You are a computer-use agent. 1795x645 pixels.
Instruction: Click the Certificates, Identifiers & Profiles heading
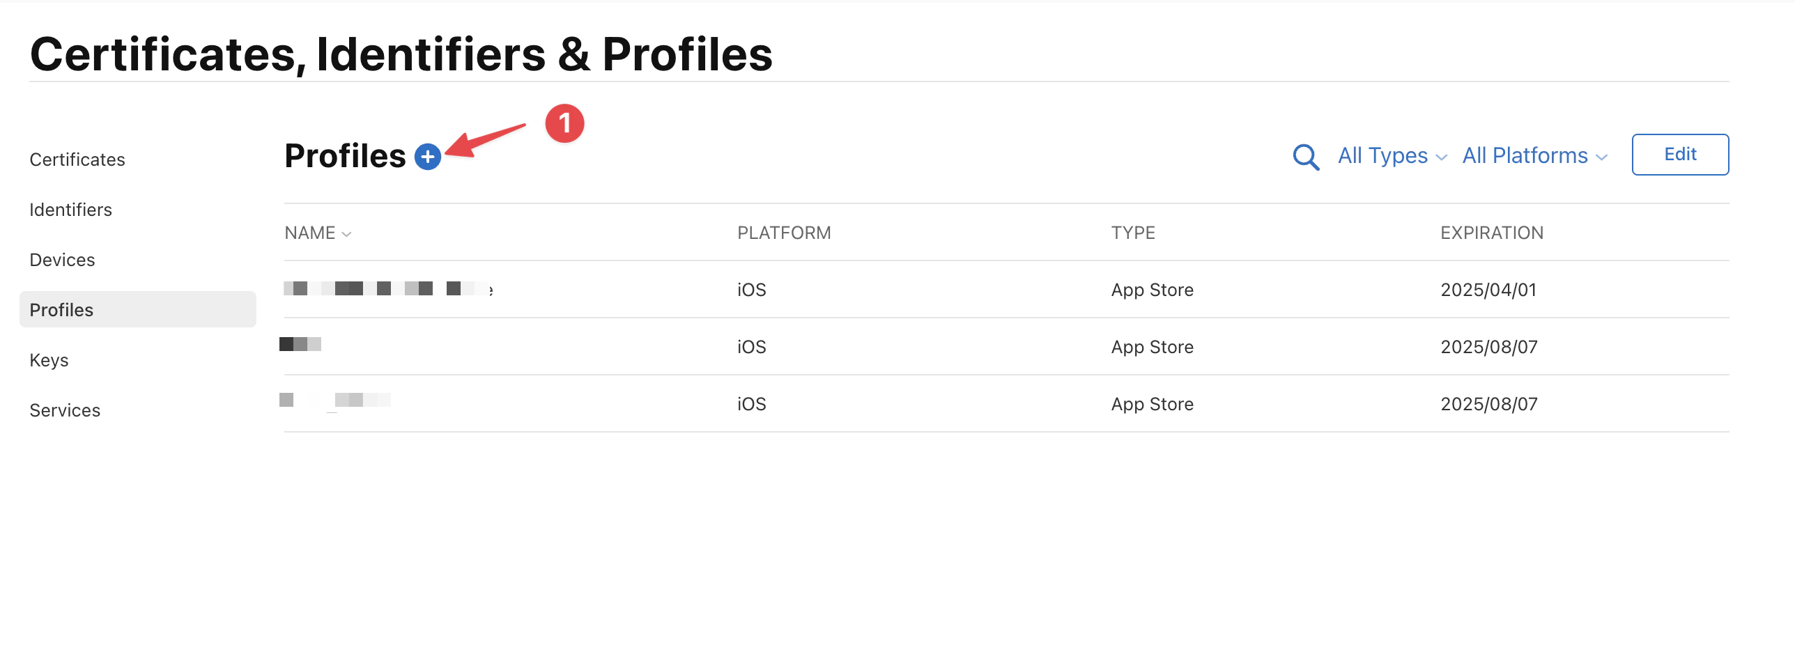click(x=401, y=54)
